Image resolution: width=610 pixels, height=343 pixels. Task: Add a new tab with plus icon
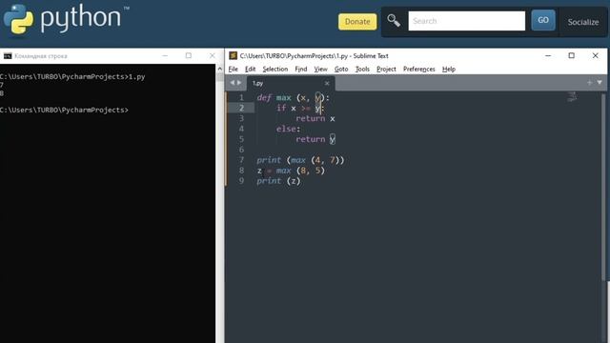(x=589, y=83)
